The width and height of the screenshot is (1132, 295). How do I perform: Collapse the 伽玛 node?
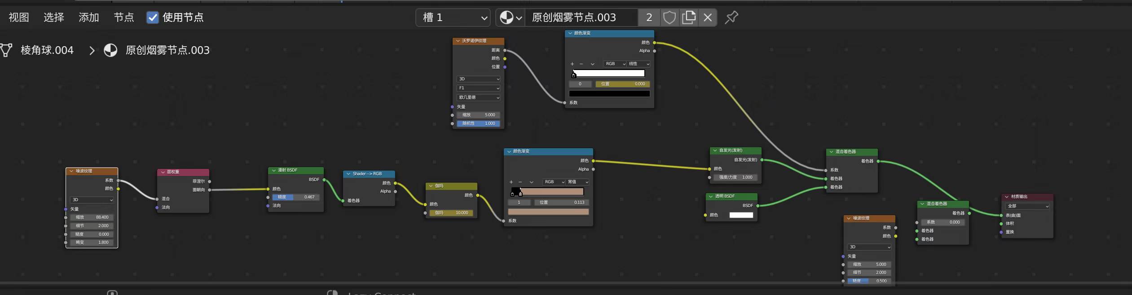(431, 186)
